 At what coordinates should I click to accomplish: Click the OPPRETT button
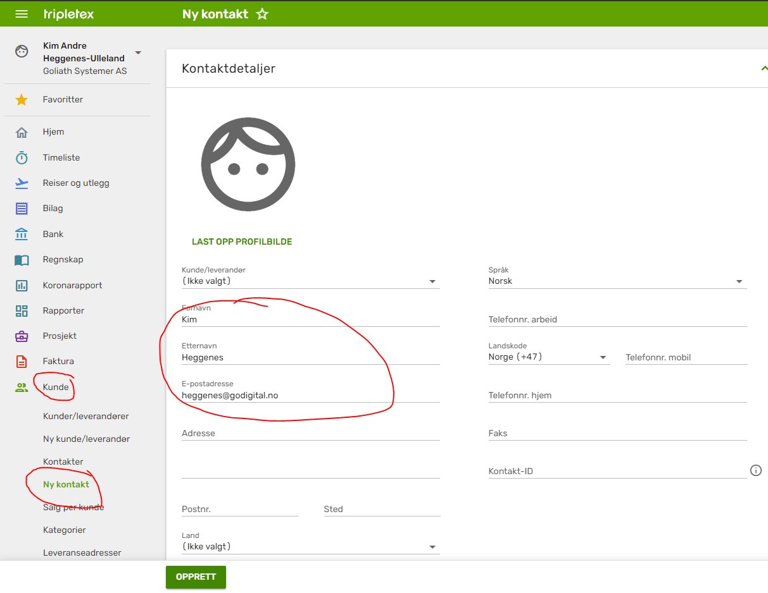point(196,577)
